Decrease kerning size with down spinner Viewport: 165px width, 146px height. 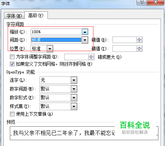pos(91,58)
